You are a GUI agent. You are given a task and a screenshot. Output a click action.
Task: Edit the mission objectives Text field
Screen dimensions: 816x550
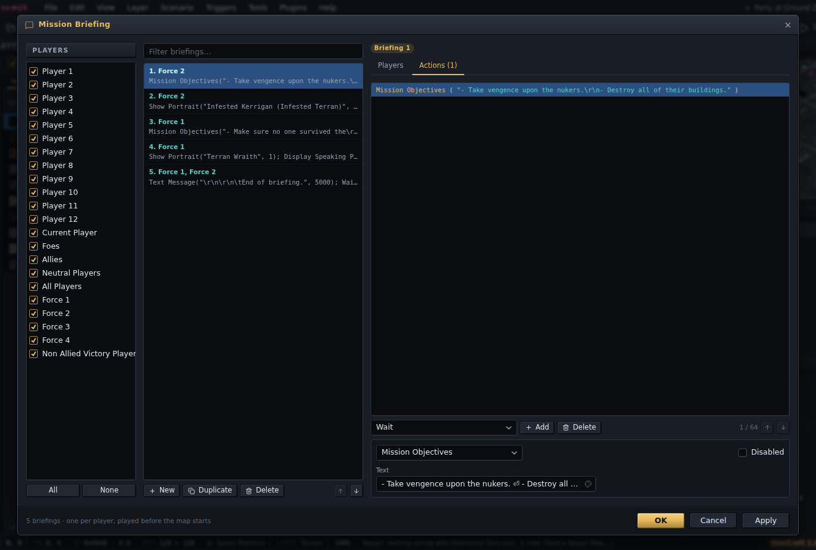point(486,484)
